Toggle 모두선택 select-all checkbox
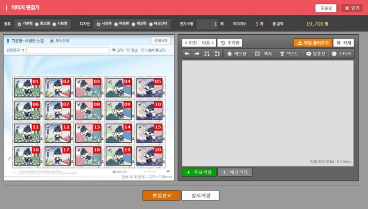368x209 pixels. coord(52,41)
